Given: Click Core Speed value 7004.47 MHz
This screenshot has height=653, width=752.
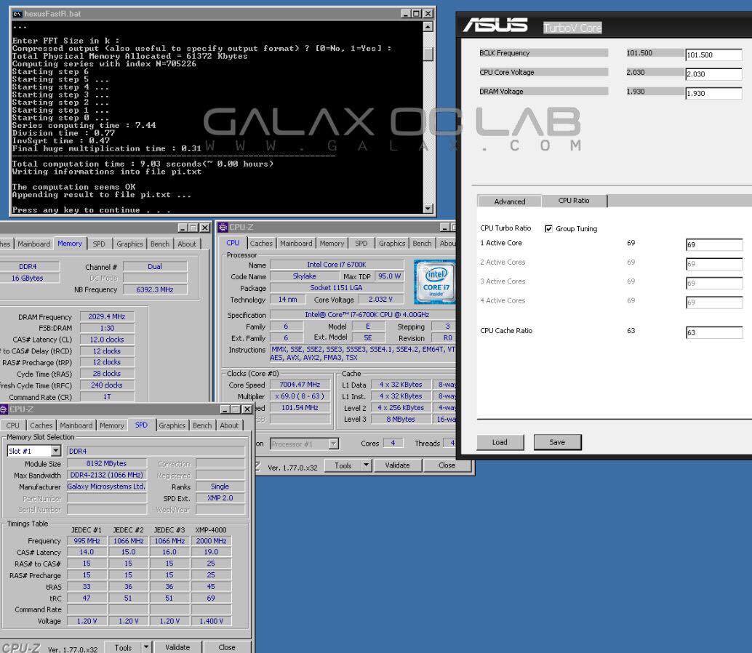Looking at the screenshot, I should [300, 385].
